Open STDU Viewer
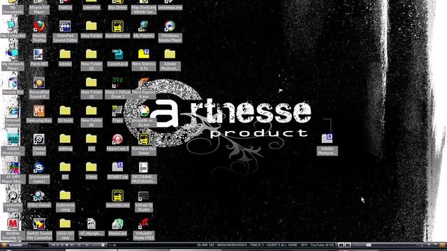The height and width of the screenshot is (251, 447). point(39,196)
